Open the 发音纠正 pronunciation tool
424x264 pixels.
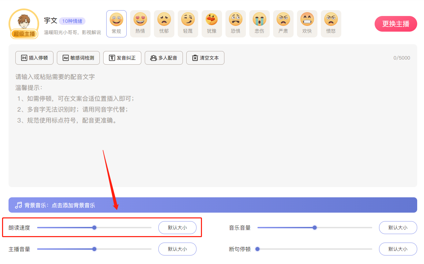click(122, 58)
